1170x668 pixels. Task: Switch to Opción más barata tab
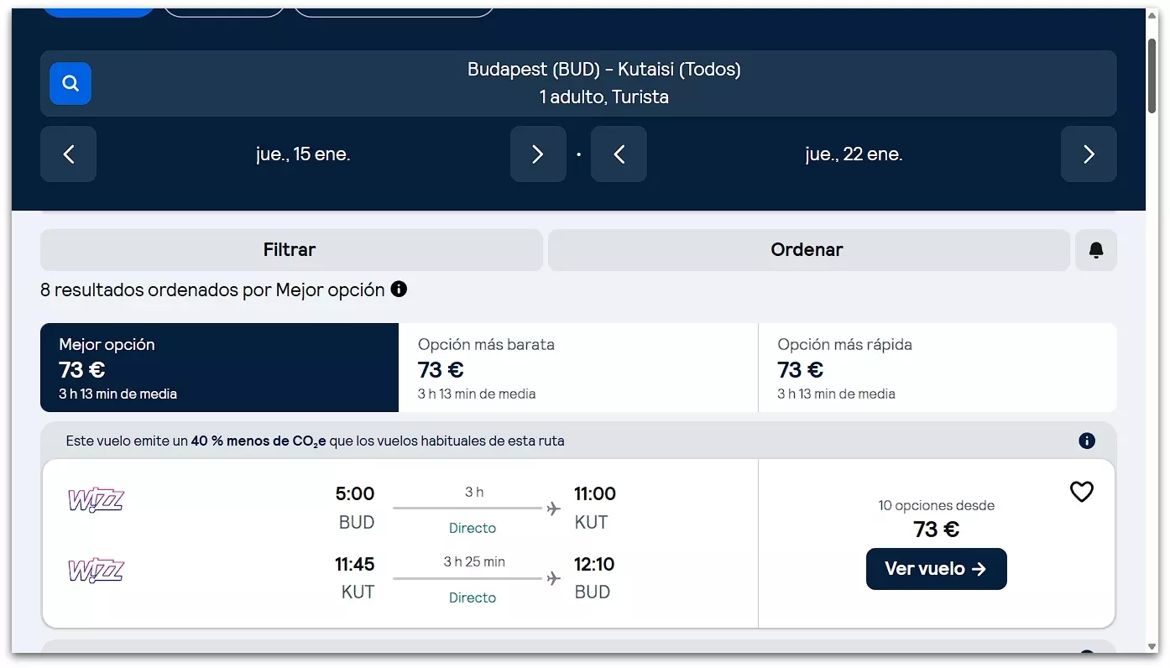[577, 368]
